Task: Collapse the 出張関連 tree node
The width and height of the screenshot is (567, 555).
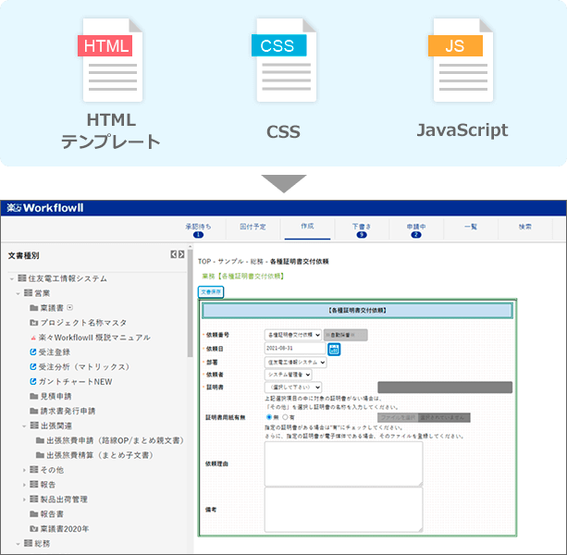Action: (24, 425)
